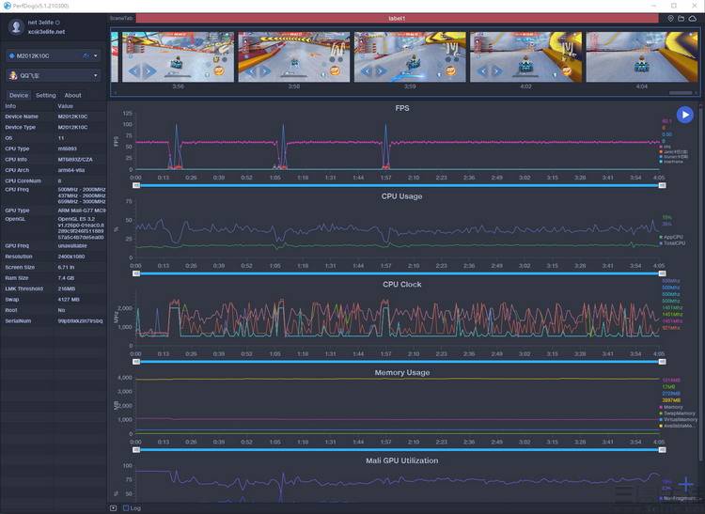705x514 pixels.
Task: Toggle AppCPU legend in CPU Usage chart
Action: coord(671,237)
